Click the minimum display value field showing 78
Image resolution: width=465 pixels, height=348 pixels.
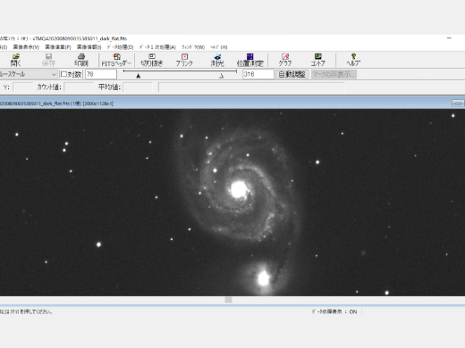[x=101, y=74]
